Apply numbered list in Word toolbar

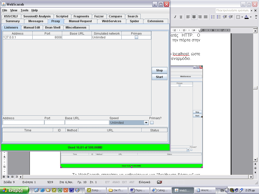tap(213, 17)
